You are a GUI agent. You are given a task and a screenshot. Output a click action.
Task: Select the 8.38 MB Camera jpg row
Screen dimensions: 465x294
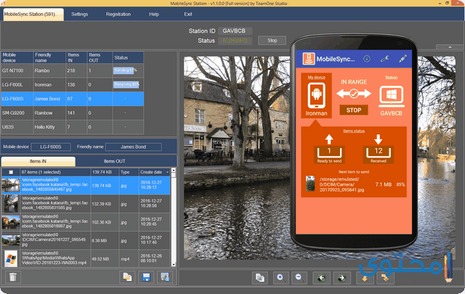[86, 240]
